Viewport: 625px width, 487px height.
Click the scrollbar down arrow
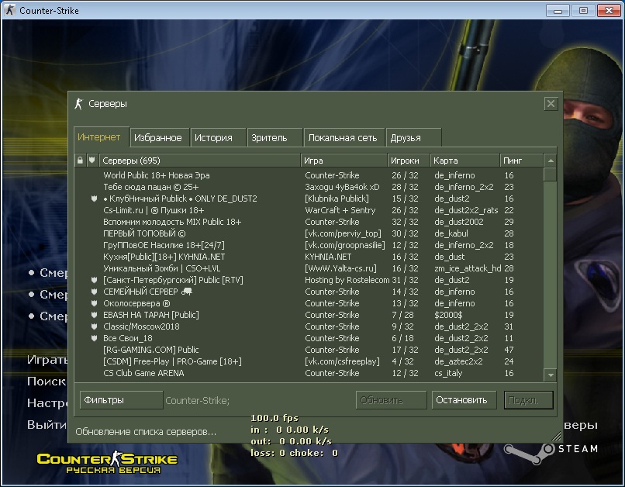(551, 375)
